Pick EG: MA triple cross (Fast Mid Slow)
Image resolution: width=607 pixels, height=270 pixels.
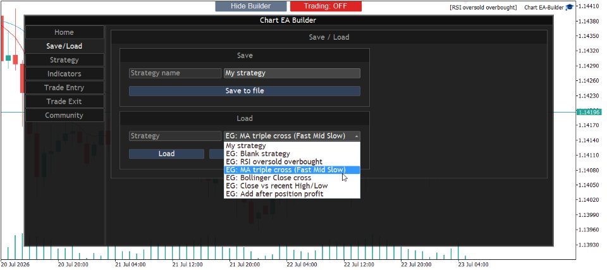292,169
